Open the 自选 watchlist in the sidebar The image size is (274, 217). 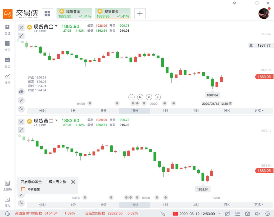click(7, 29)
